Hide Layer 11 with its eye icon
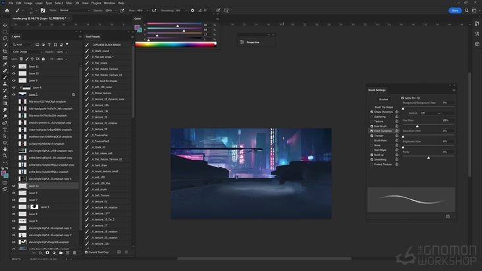Screen dimensions: 482x271 14,66
